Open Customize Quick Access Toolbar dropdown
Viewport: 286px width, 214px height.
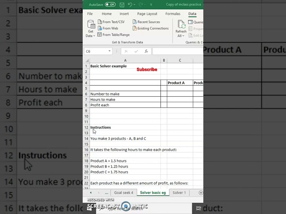[x=151, y=4]
